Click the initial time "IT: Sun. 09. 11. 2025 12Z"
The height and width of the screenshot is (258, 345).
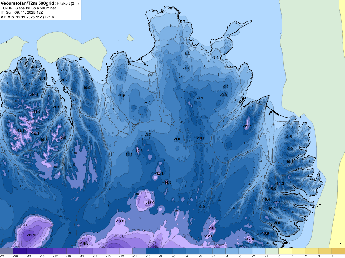pyautogui.click(x=22, y=12)
